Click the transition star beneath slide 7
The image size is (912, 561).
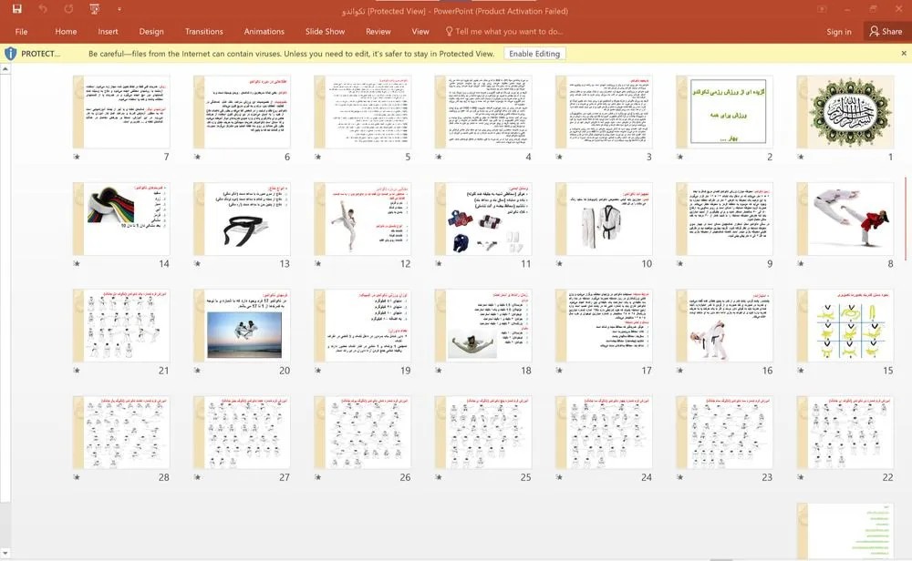point(77,157)
